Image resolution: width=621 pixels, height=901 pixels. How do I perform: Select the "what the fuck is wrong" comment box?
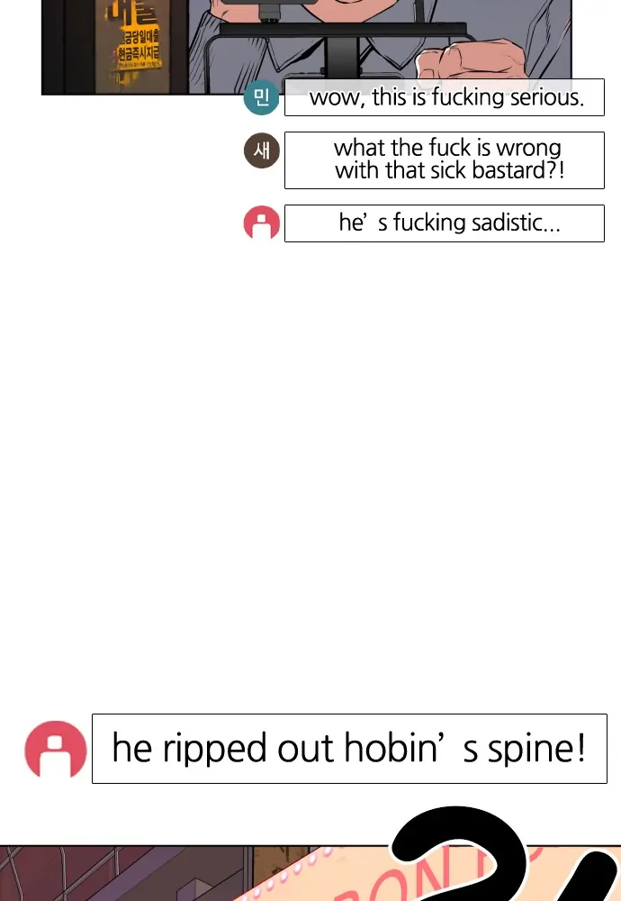click(x=445, y=159)
